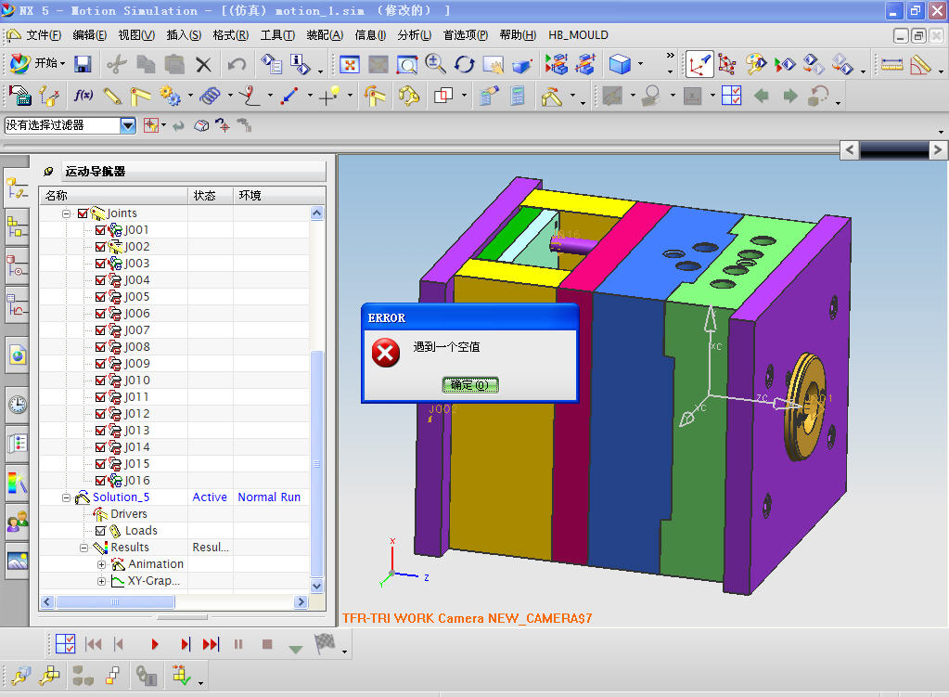
Task: Click the Pan hand tool
Action: tap(493, 64)
